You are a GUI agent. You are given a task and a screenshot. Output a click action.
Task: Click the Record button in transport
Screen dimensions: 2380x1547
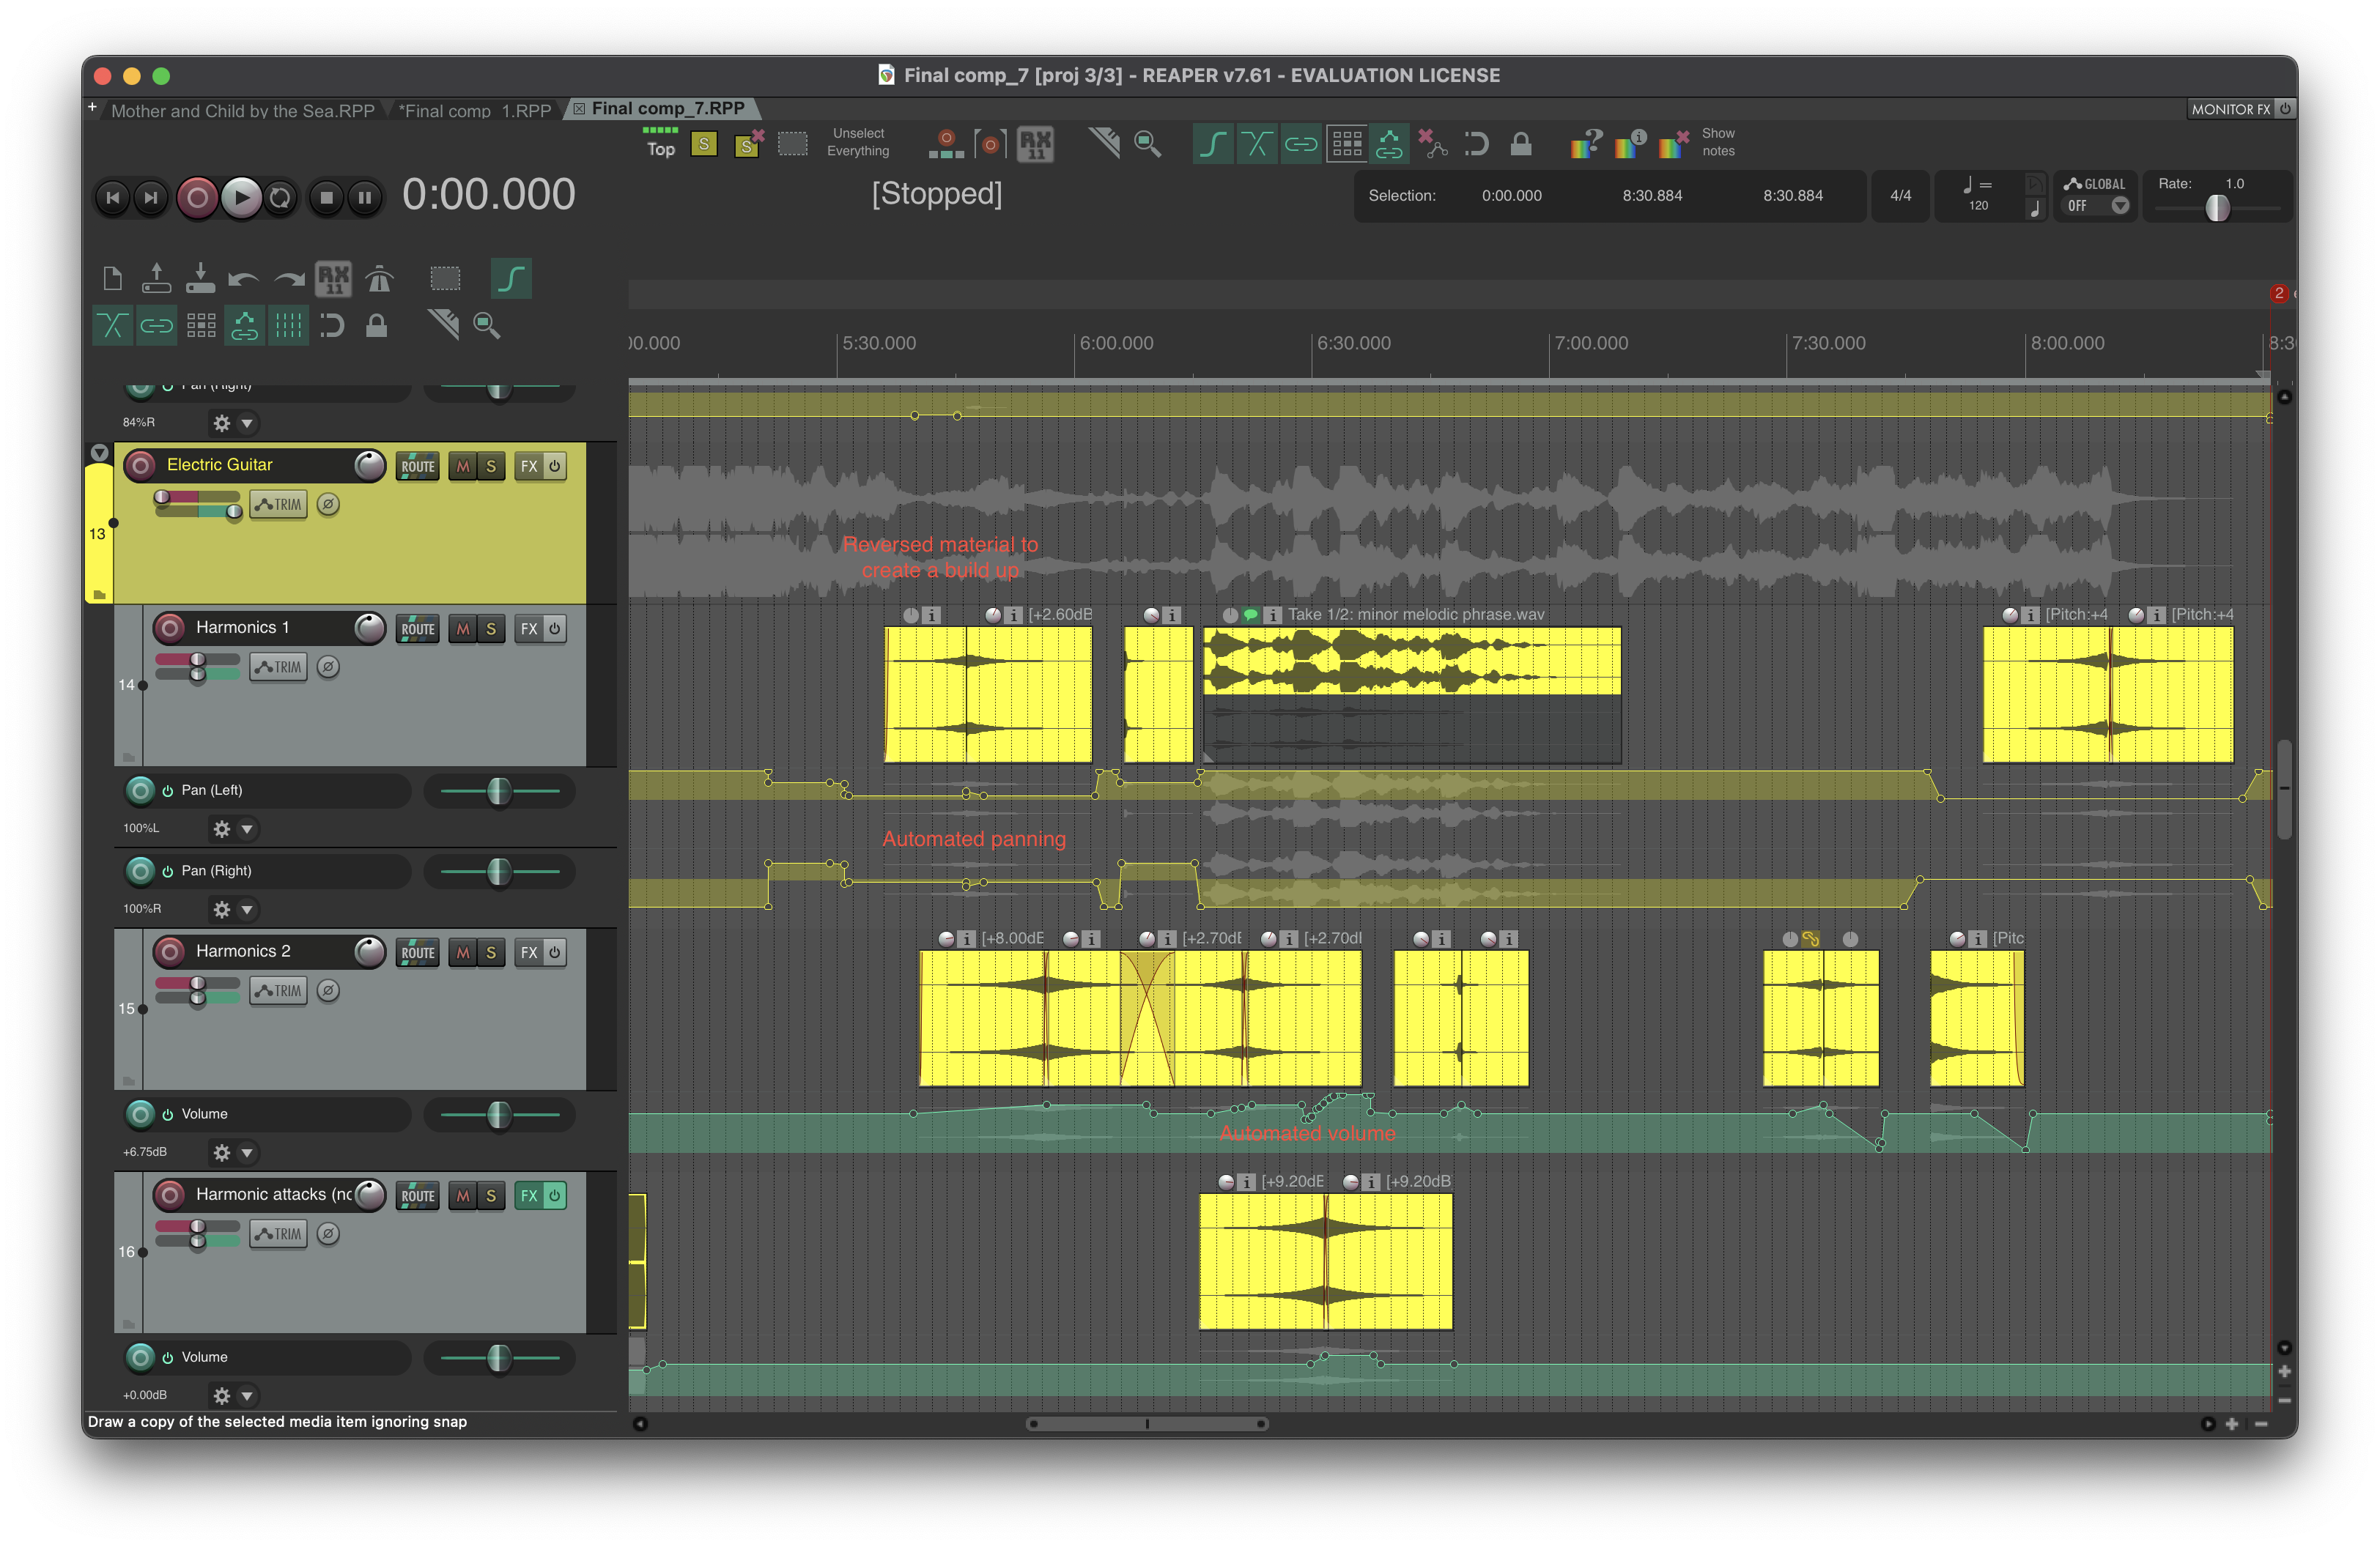click(x=197, y=198)
